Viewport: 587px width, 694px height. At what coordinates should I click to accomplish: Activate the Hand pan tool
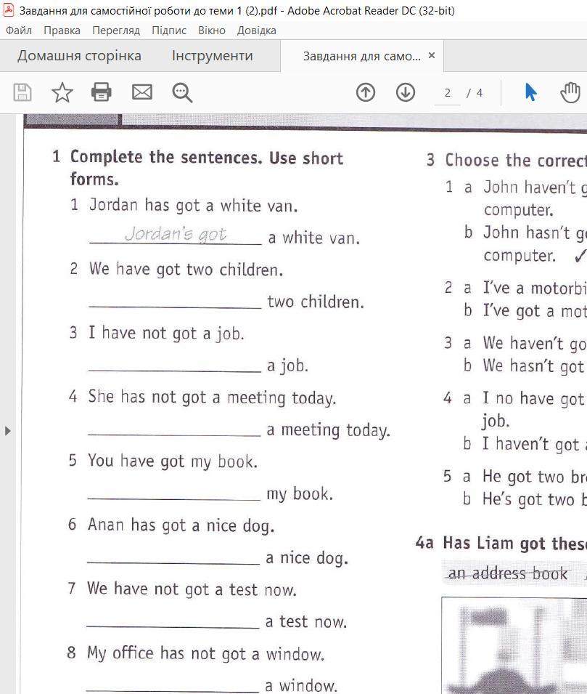570,92
